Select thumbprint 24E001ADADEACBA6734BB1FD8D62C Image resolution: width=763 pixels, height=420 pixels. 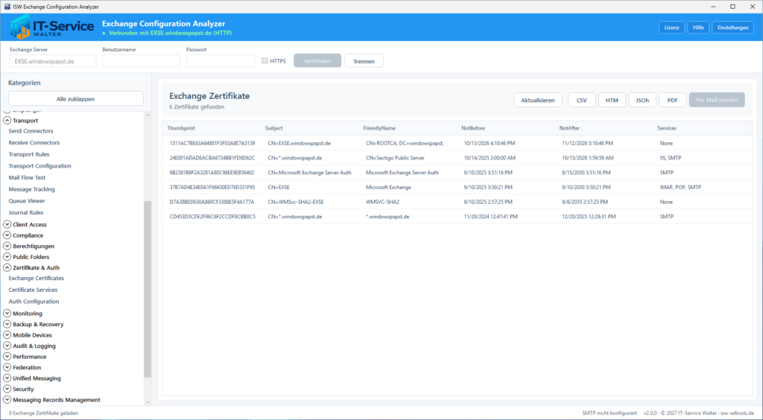pyautogui.click(x=212, y=158)
